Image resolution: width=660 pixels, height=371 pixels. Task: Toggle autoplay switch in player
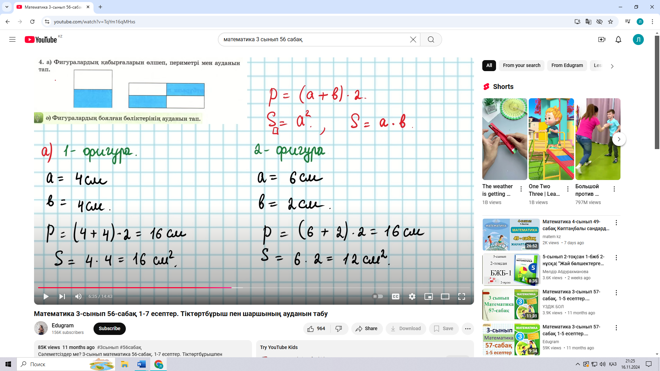[378, 296]
